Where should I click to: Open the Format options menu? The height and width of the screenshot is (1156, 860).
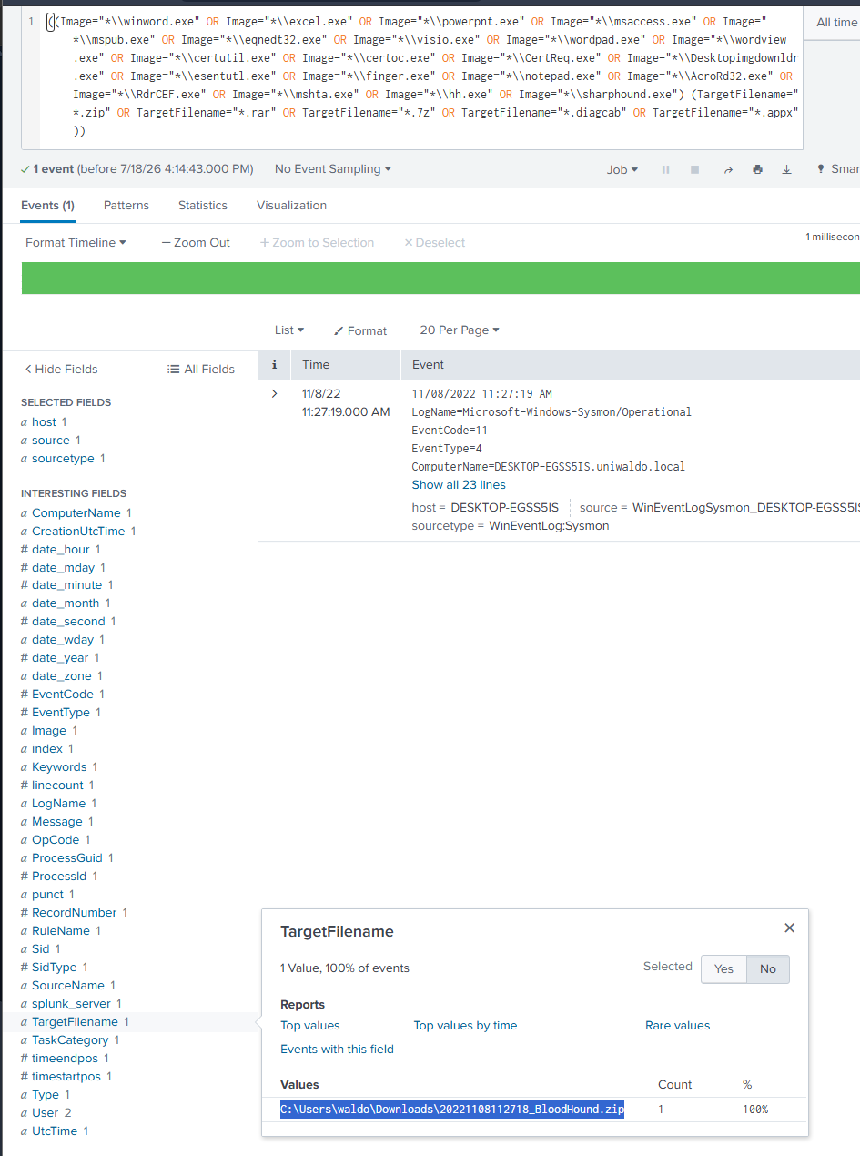coord(360,330)
